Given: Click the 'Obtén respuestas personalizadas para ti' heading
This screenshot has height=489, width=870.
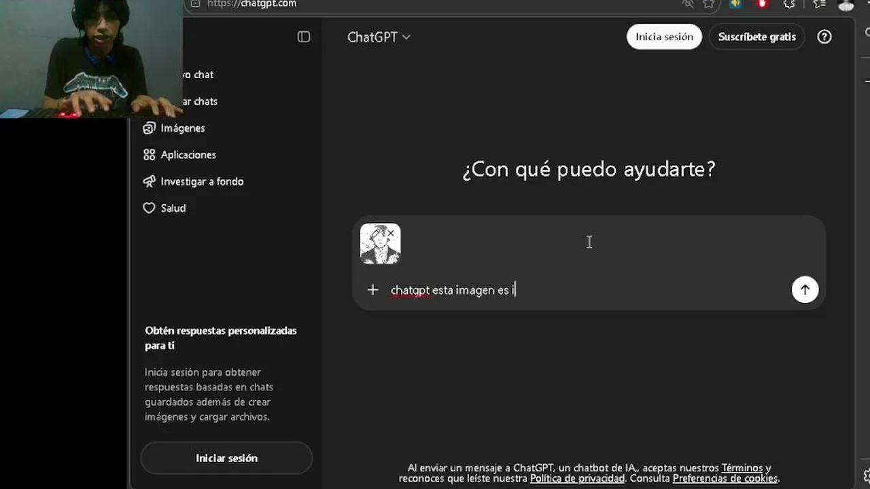Looking at the screenshot, I should (221, 338).
